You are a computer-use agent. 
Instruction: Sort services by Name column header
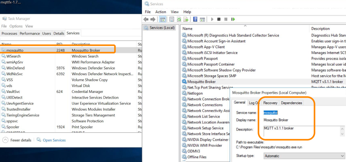click(x=188, y=29)
